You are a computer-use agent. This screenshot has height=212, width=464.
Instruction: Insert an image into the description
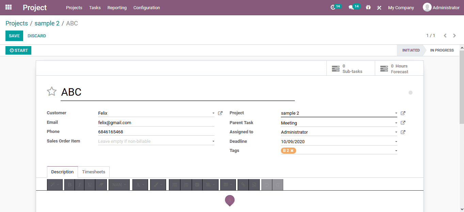[x=254, y=185]
